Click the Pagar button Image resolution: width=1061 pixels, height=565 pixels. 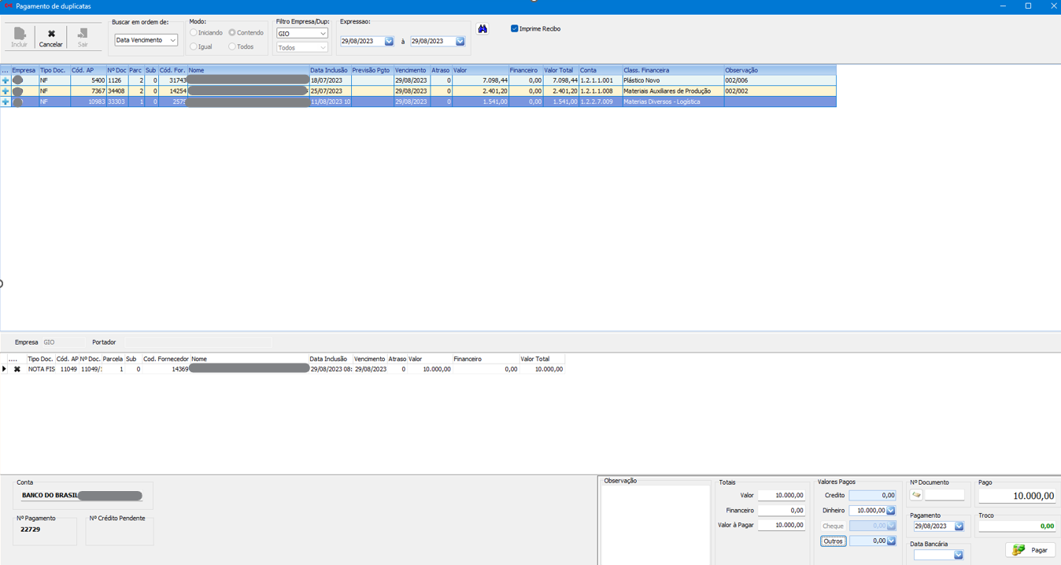coord(1030,550)
